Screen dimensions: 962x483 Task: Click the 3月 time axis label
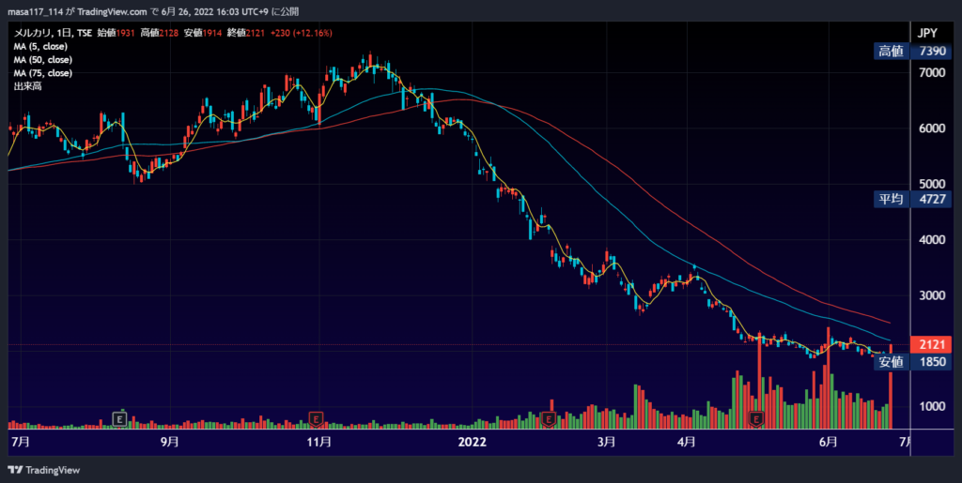point(606,442)
